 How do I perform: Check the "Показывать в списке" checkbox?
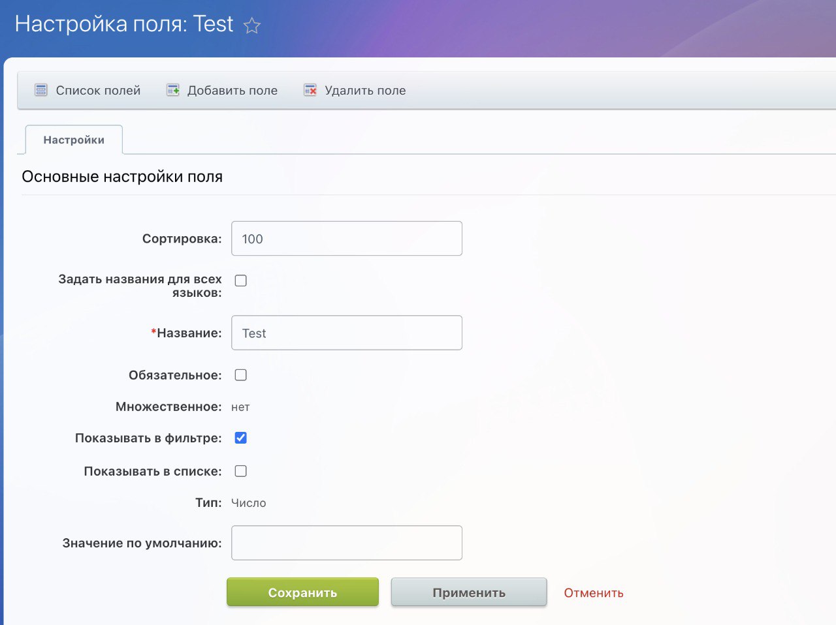coord(241,471)
